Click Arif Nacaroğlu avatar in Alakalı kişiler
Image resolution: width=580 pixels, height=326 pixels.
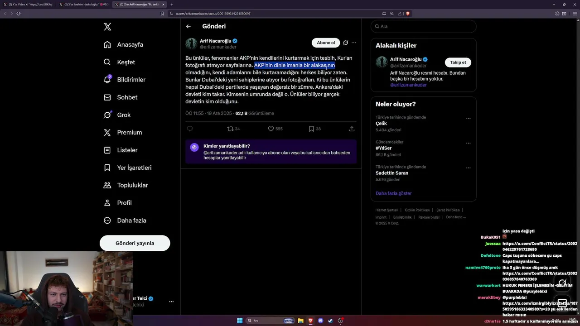[382, 62]
